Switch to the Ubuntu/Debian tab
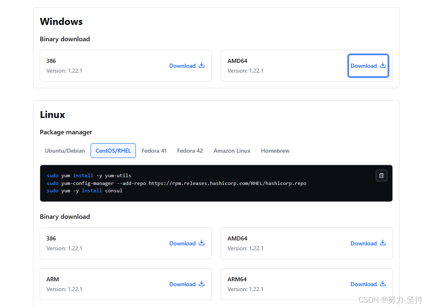Viewport: 424px width, 307px height. point(65,151)
